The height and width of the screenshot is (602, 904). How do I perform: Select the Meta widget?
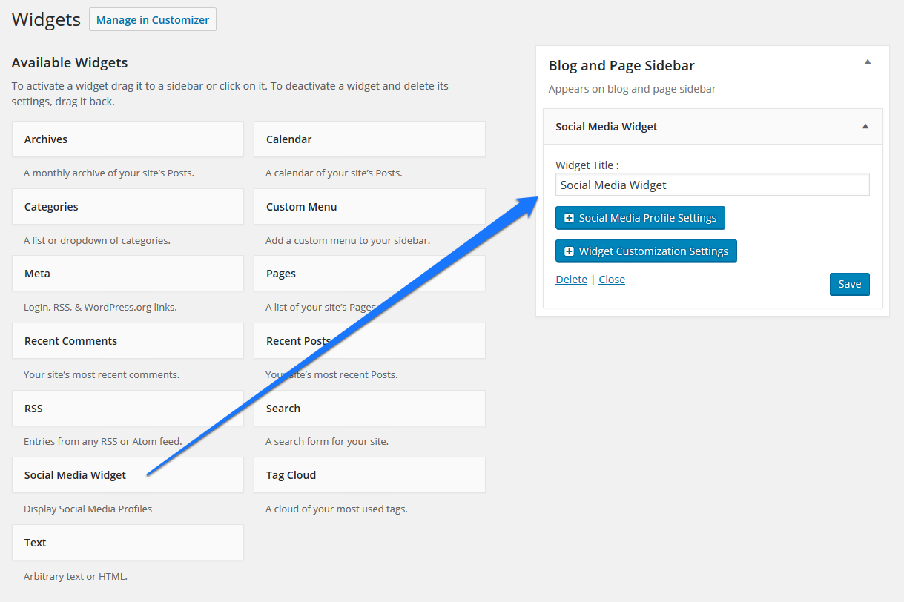128,274
